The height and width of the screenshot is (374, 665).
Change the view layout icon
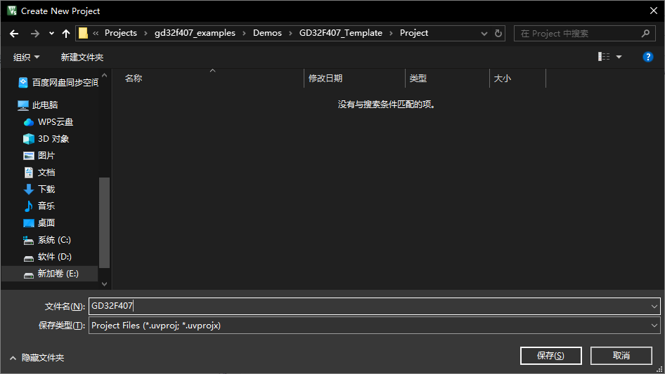pyautogui.click(x=604, y=57)
